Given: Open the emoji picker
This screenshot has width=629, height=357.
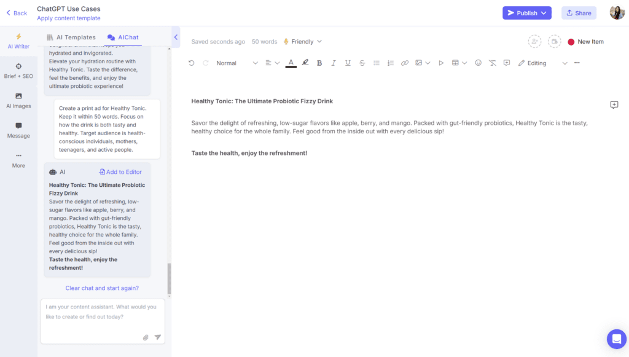Looking at the screenshot, I should 478,63.
